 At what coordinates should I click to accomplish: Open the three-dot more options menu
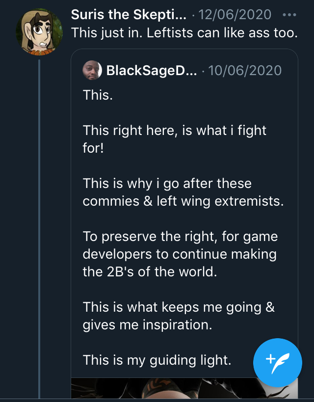coord(289,15)
